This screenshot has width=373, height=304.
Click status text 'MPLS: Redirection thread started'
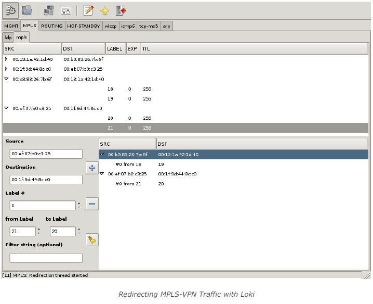pyautogui.click(x=50, y=275)
